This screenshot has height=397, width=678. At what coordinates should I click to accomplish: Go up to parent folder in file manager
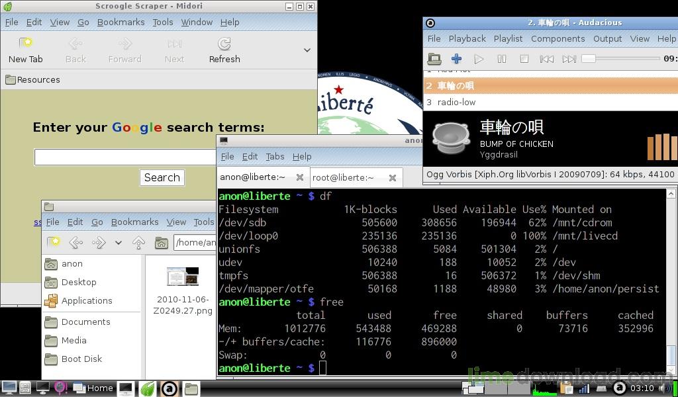tap(138, 243)
